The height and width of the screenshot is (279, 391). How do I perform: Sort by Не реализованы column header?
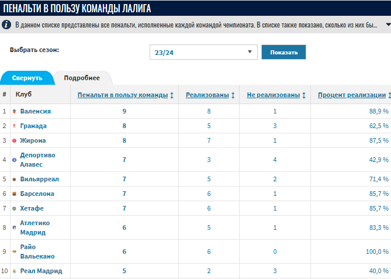[274, 95]
